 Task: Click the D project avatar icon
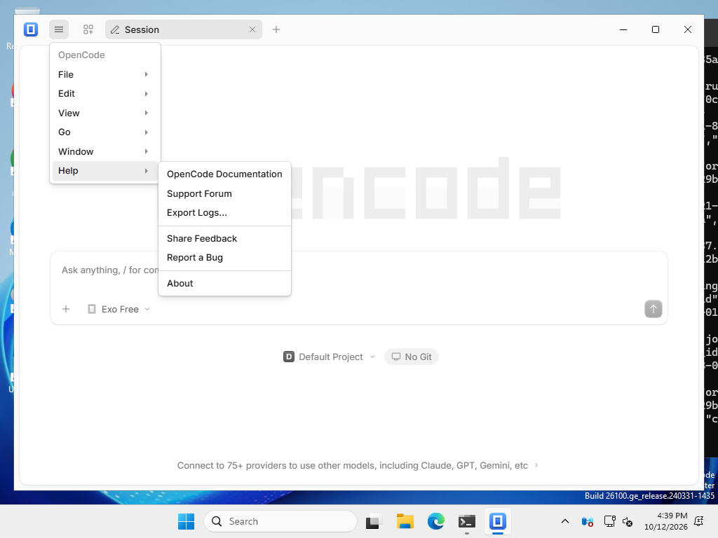coord(288,357)
